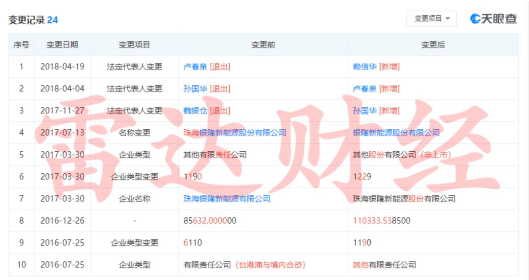Select 珠海银隆新能源股份有限公司 in row 7's 变更后 column

[404, 199]
